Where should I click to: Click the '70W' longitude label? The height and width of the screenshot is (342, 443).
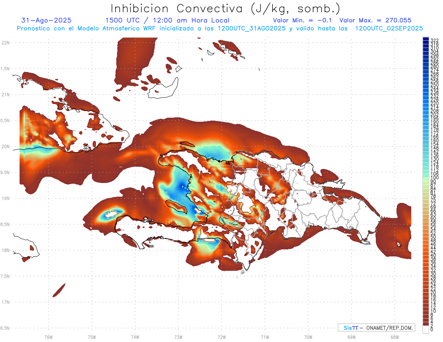[x=308, y=337]
